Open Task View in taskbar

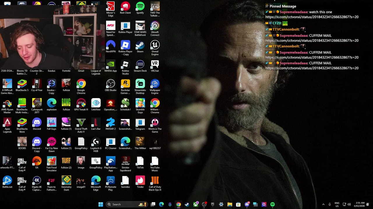pos(153,204)
